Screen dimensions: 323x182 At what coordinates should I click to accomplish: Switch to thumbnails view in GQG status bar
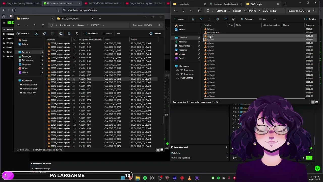[317, 102]
